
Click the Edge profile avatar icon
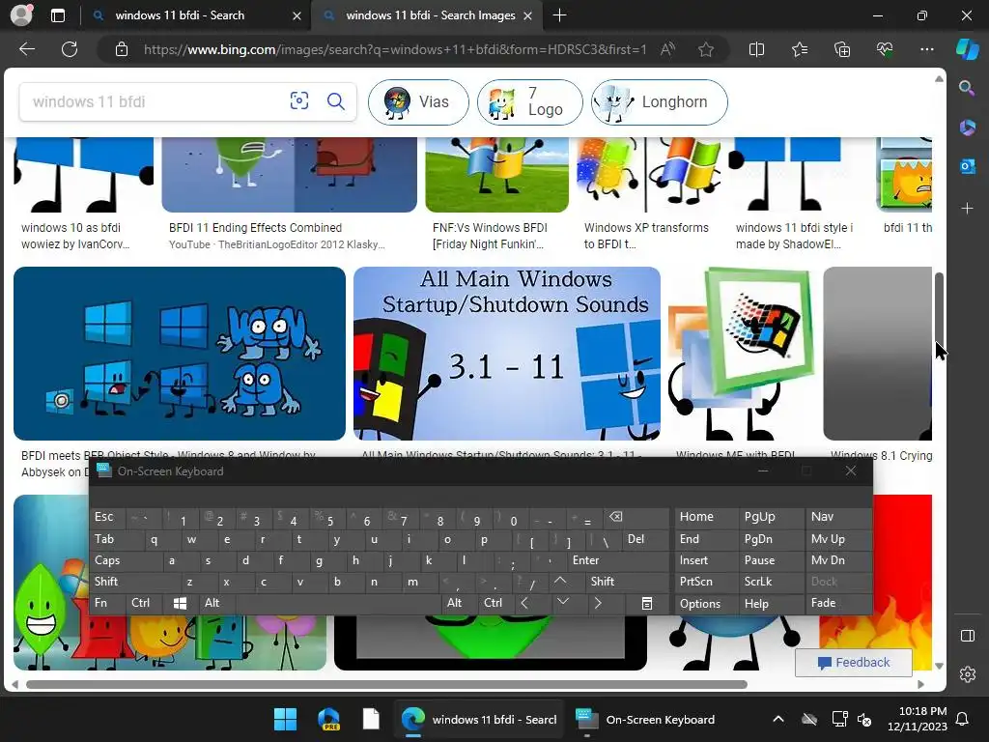click(x=21, y=15)
